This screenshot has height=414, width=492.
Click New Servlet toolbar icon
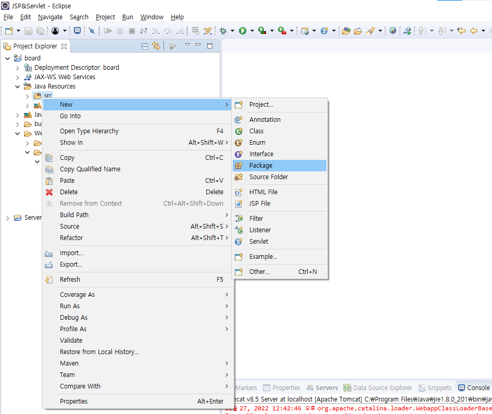[324, 31]
